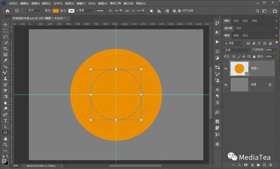Click the orange Fill color swatch
Image resolution: width=280 pixels, height=169 pixels.
coord(56,11)
